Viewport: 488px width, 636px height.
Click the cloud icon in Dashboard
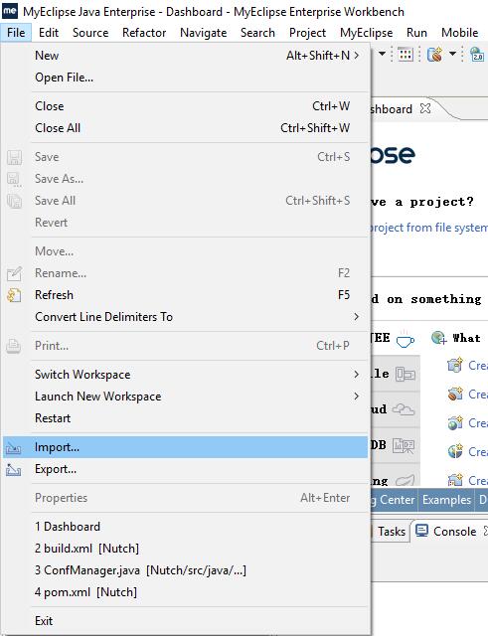pos(404,409)
